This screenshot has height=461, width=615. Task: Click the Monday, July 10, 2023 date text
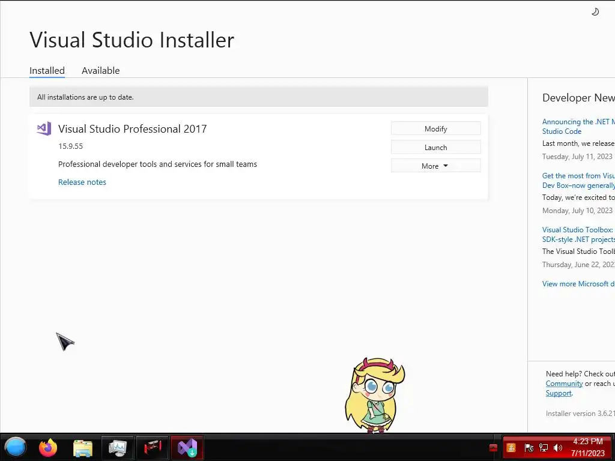[577, 211]
